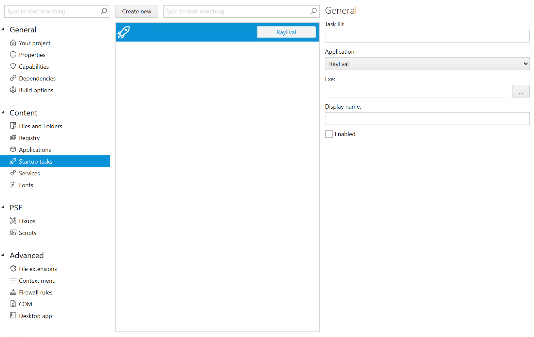Image resolution: width=534 pixels, height=337 pixels.
Task: Click the Task ID input field
Action: click(427, 36)
